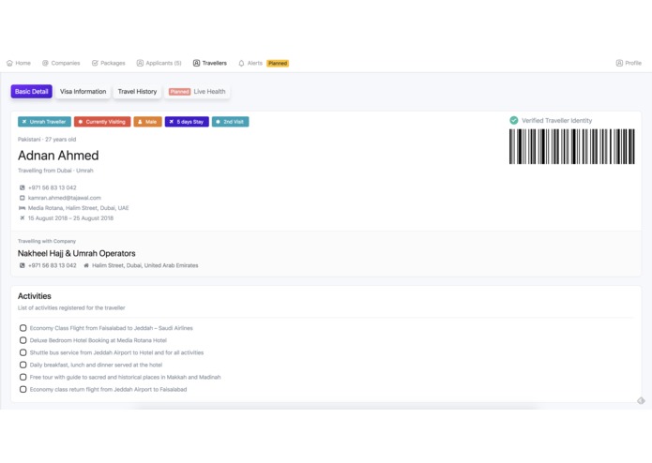The width and height of the screenshot is (652, 463).
Task: Click the email kamran.ahmed@tajawal.com
Action: (65, 198)
